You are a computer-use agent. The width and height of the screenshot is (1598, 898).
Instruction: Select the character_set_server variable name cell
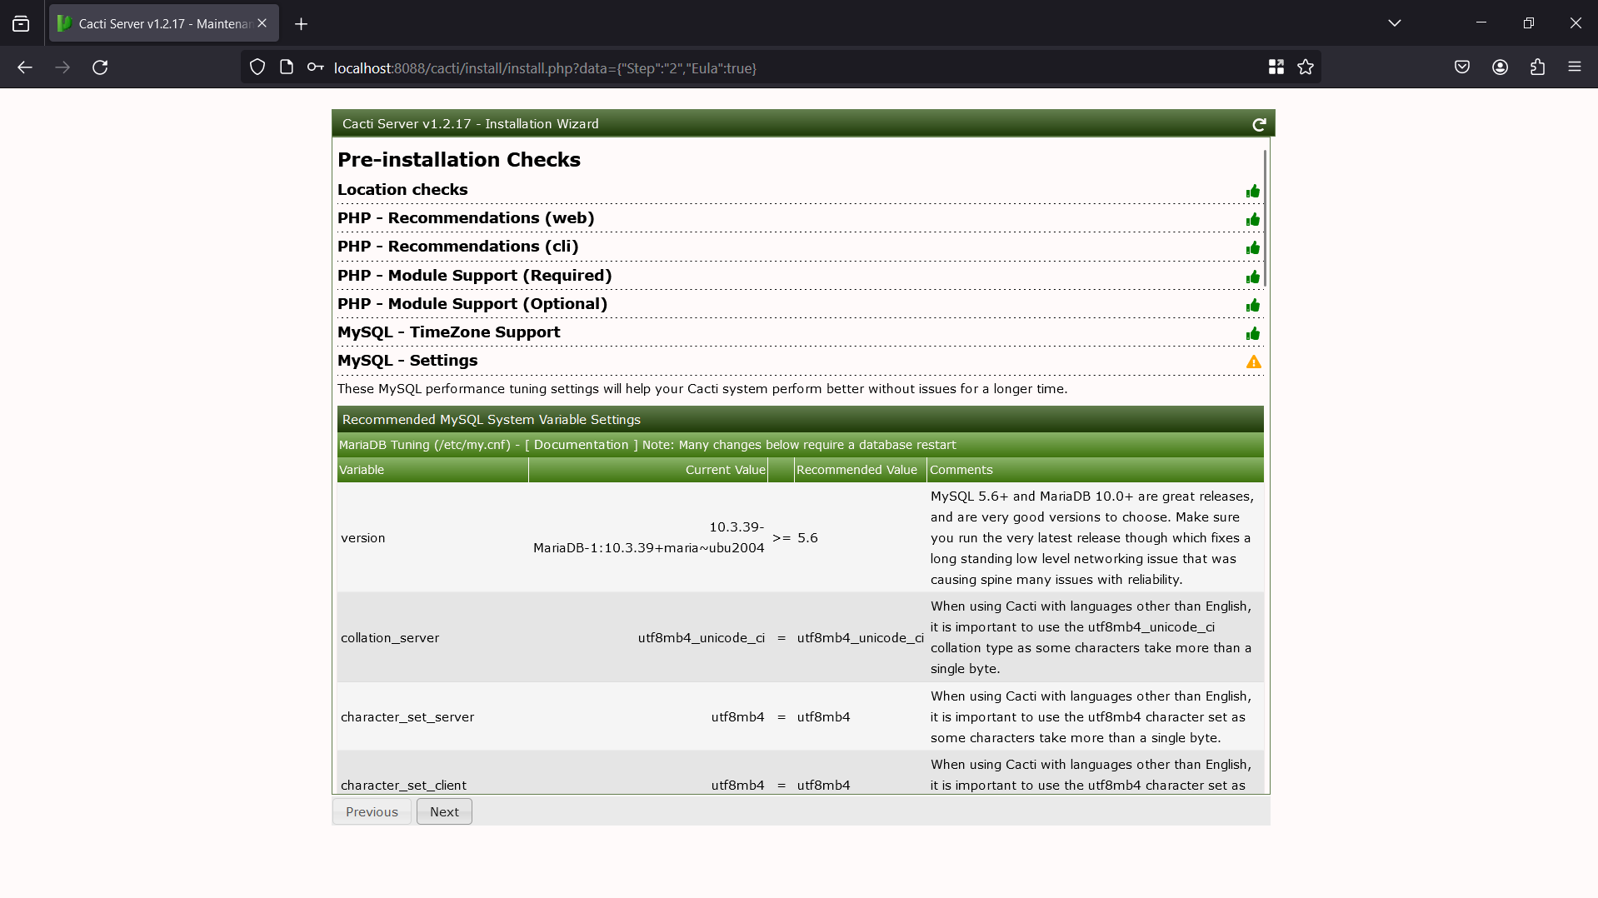tap(407, 717)
